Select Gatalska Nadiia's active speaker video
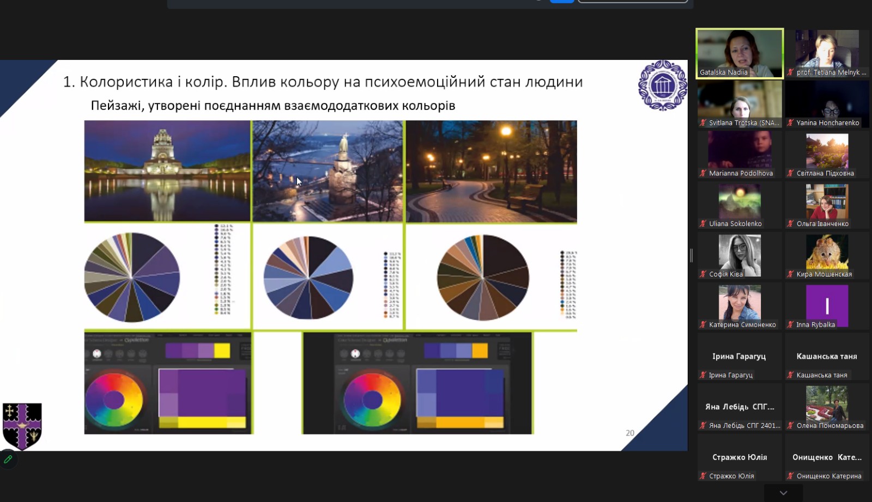The image size is (872, 502). tap(740, 53)
